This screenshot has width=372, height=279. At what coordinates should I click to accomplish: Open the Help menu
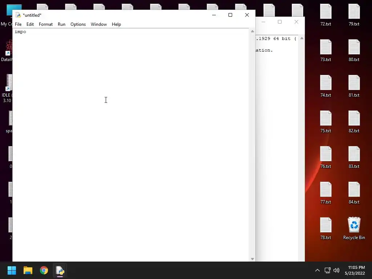tap(116, 24)
